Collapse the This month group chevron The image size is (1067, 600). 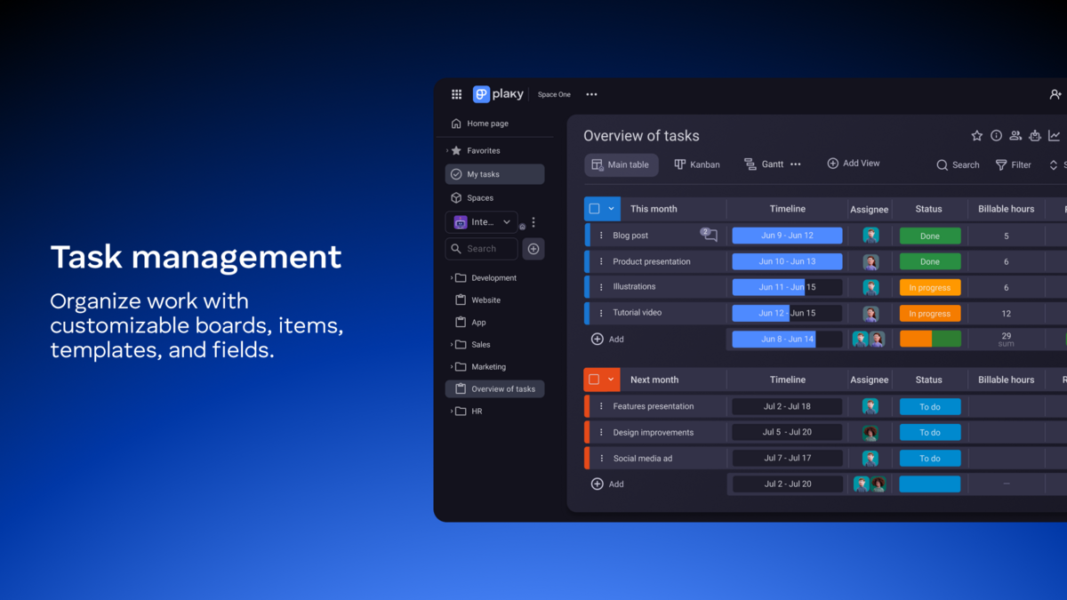(612, 209)
